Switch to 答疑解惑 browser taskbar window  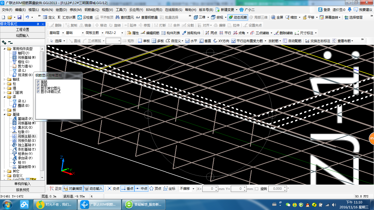point(144,204)
